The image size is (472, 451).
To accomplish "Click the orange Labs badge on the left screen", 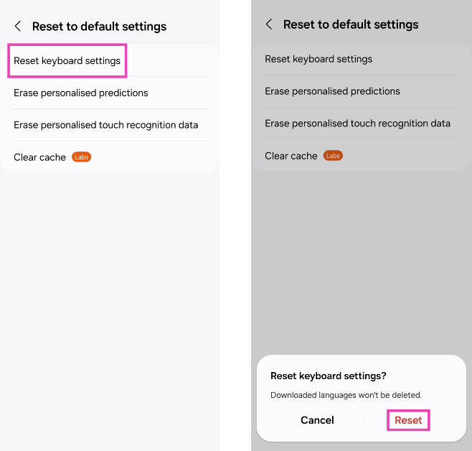I will coord(82,157).
